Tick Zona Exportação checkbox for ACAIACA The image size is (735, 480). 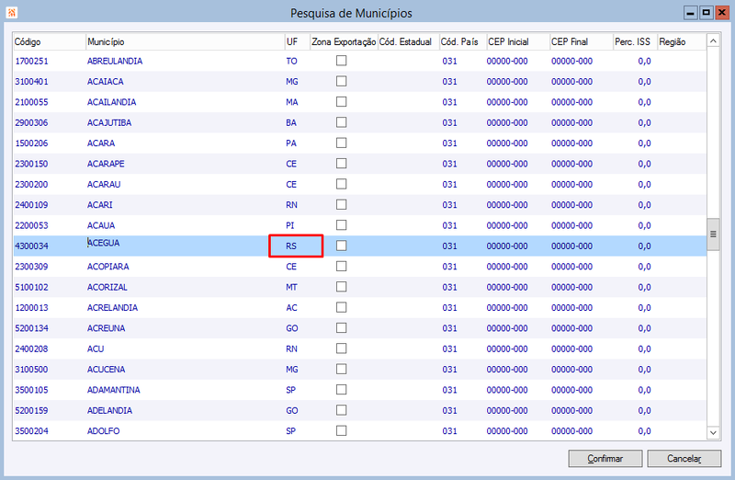(x=341, y=81)
